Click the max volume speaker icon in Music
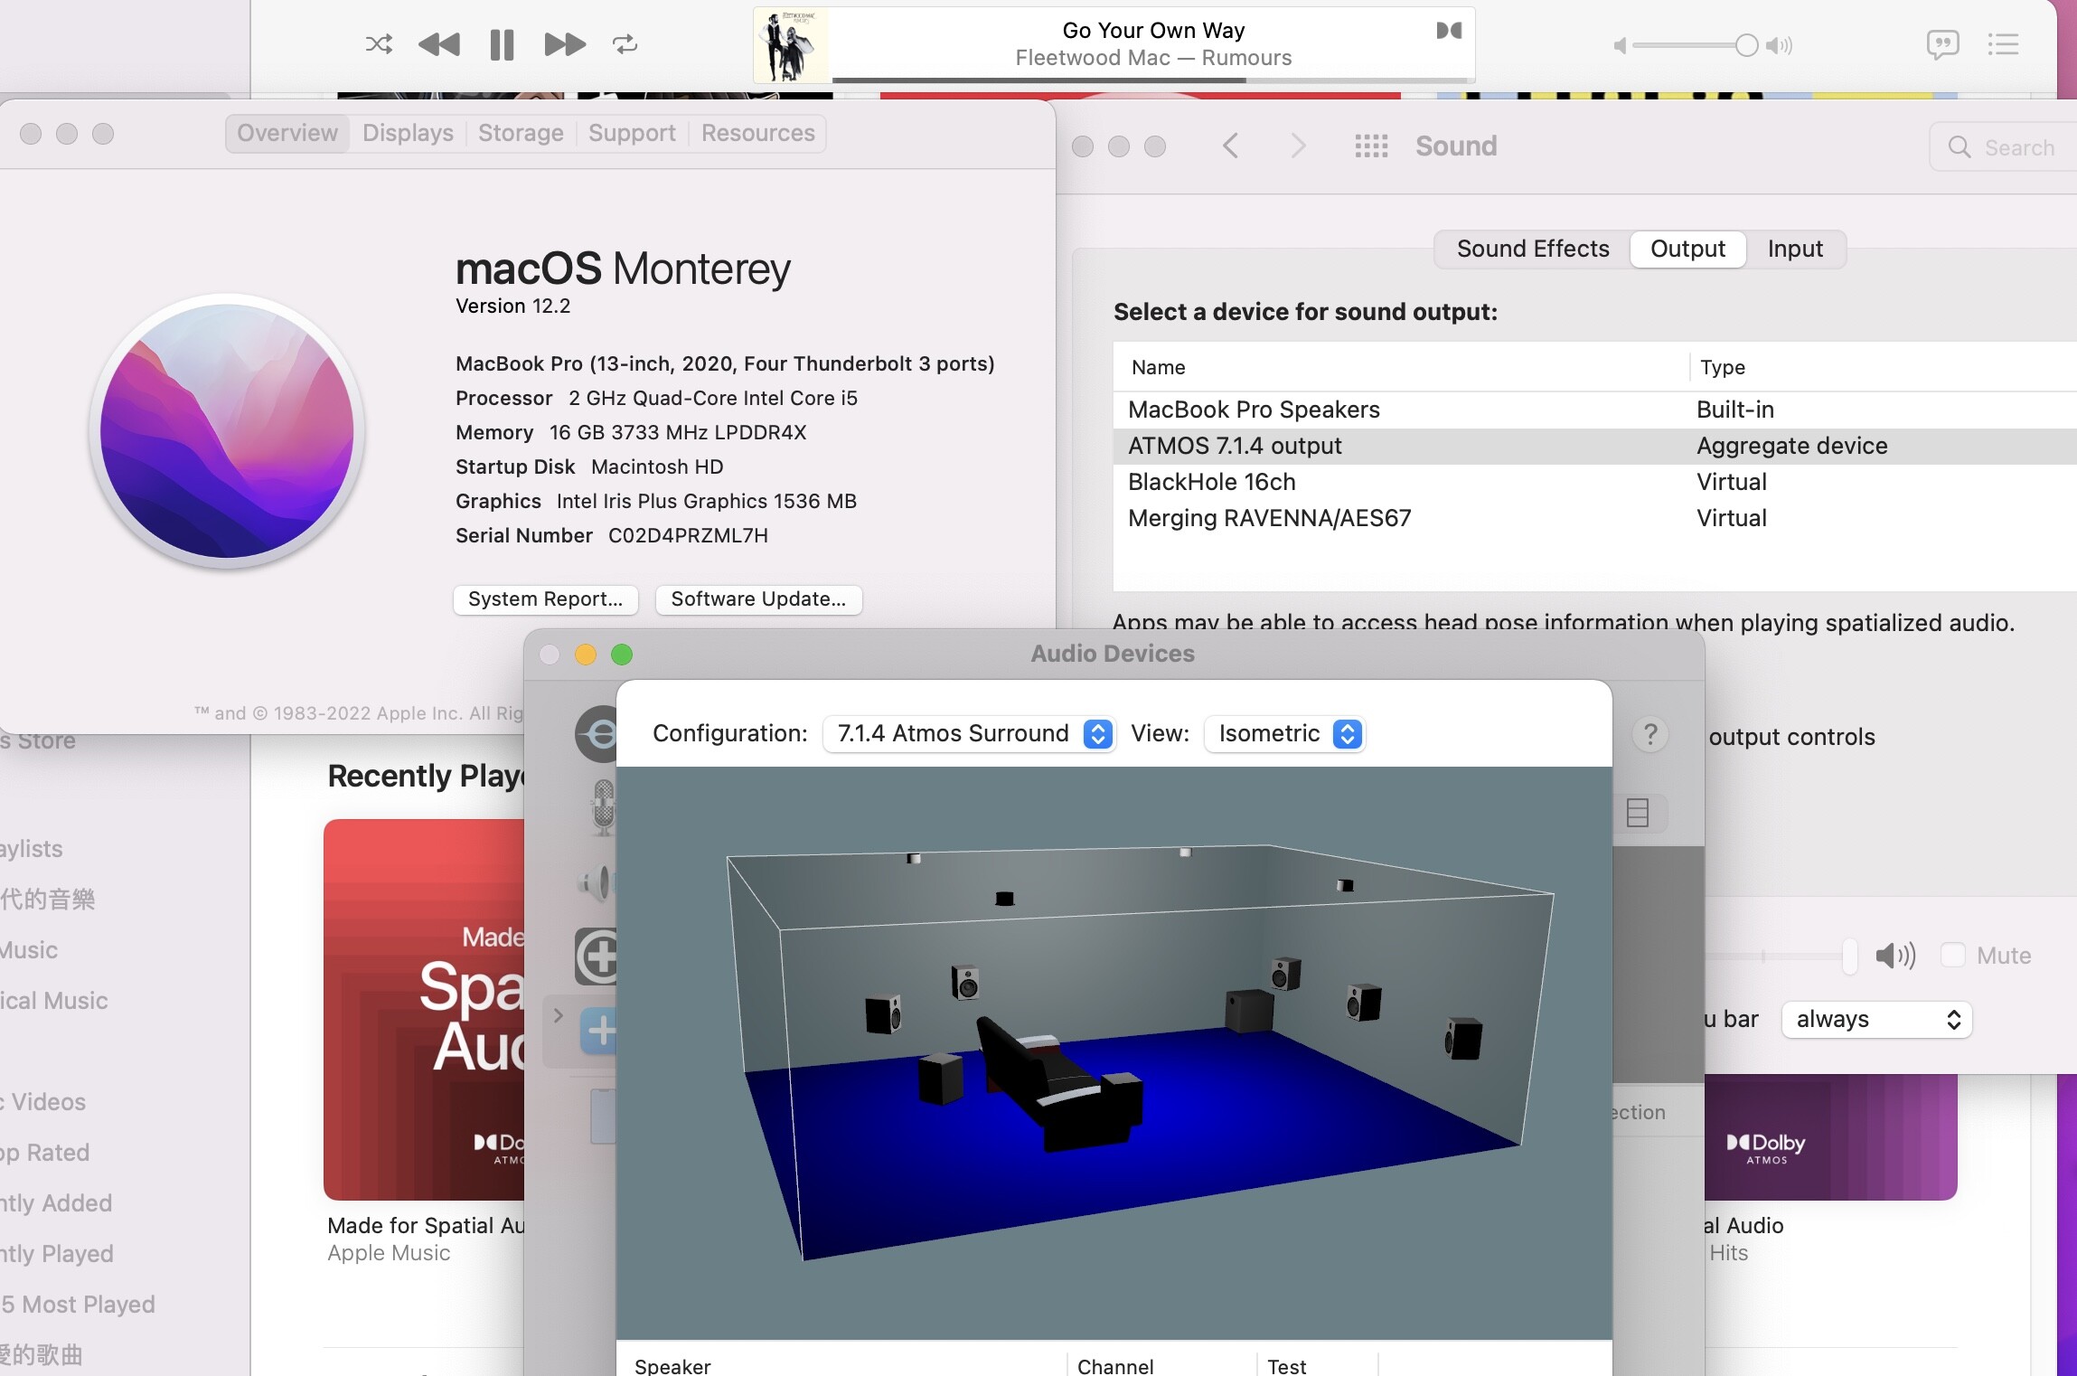Screen dimensions: 2077x1376 [x=1780, y=45]
